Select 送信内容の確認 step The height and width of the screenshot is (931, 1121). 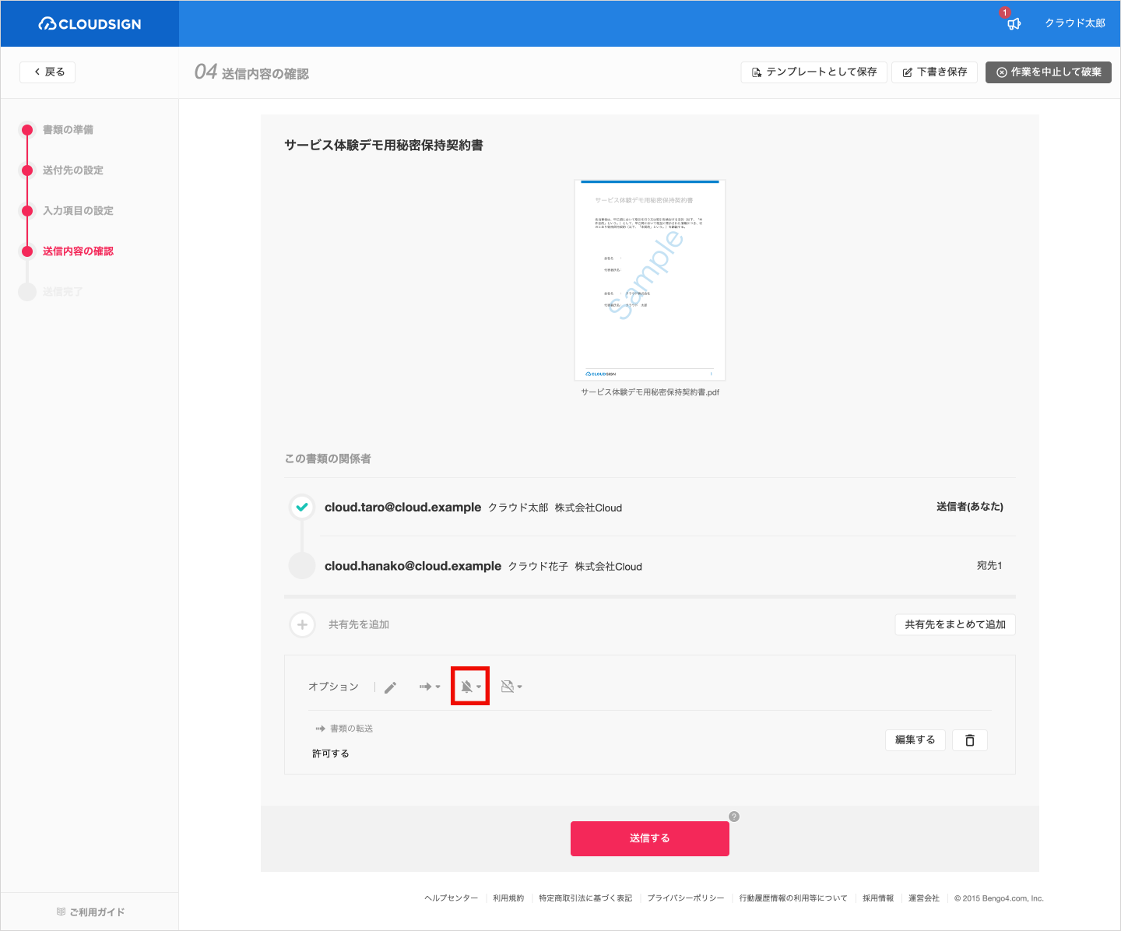78,251
